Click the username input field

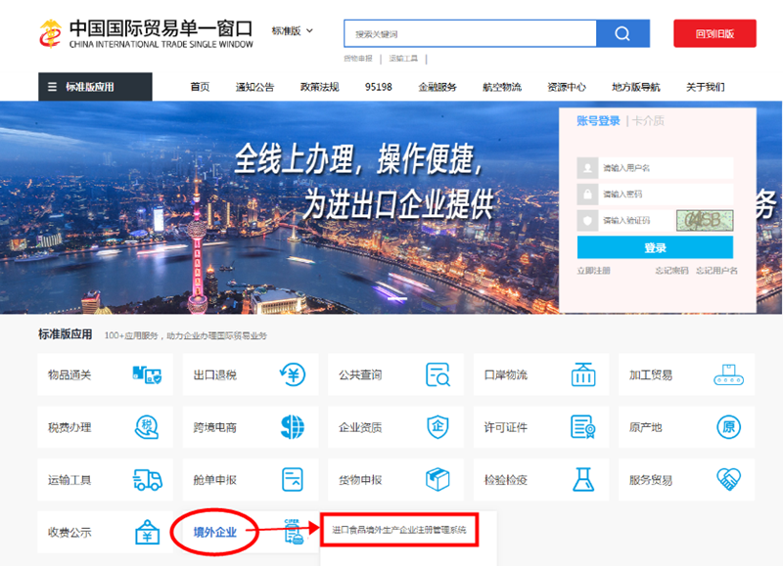(657, 167)
